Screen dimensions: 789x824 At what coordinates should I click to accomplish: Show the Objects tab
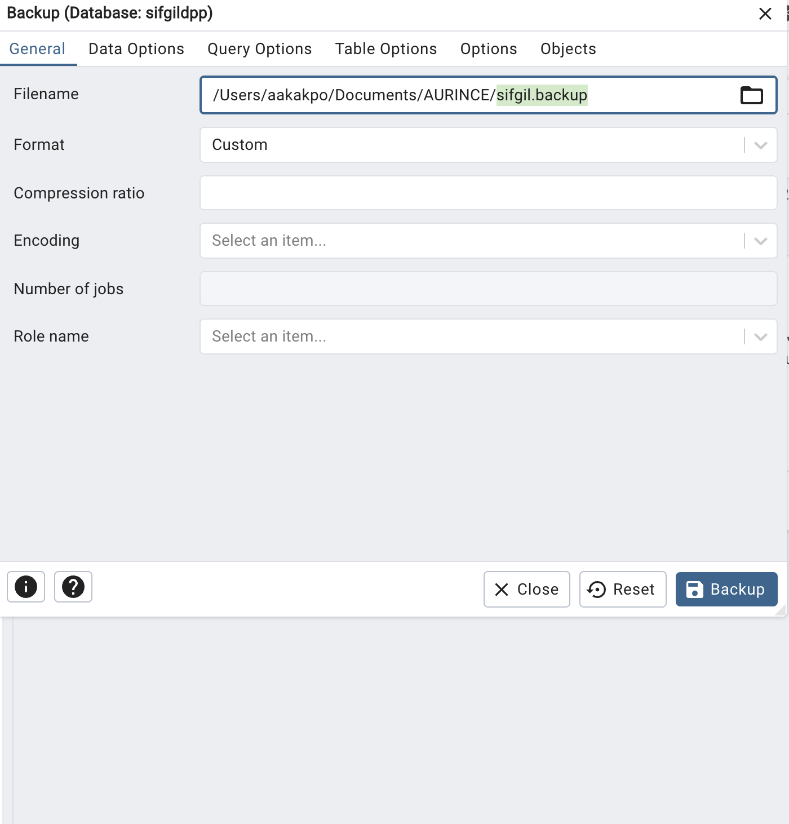click(x=568, y=49)
